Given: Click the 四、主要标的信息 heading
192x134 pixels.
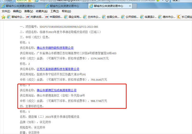Looking at the screenshot, I should (32, 106).
